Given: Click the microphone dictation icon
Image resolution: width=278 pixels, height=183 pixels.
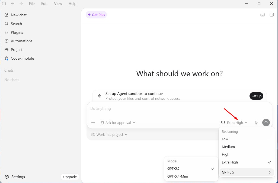Looking at the screenshot, I should pyautogui.click(x=256, y=123).
